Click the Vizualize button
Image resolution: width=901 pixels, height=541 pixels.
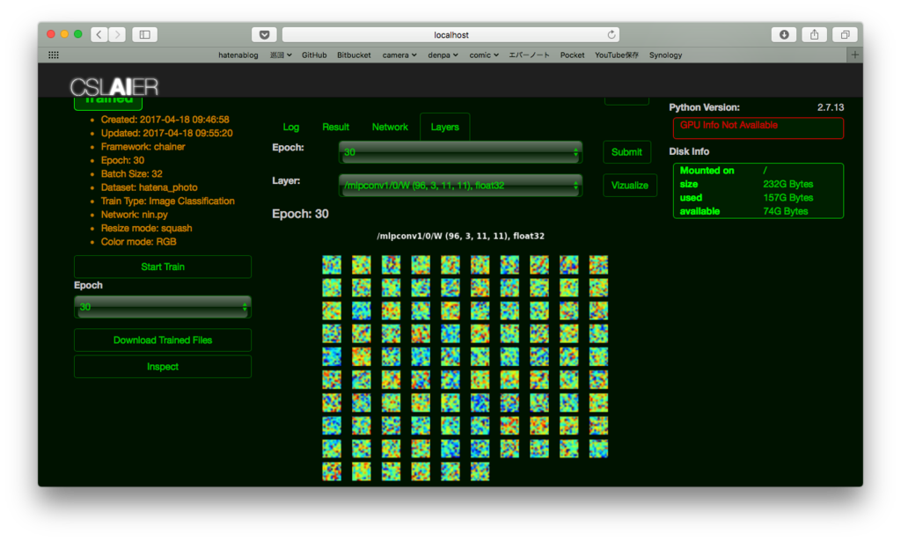[x=630, y=186]
